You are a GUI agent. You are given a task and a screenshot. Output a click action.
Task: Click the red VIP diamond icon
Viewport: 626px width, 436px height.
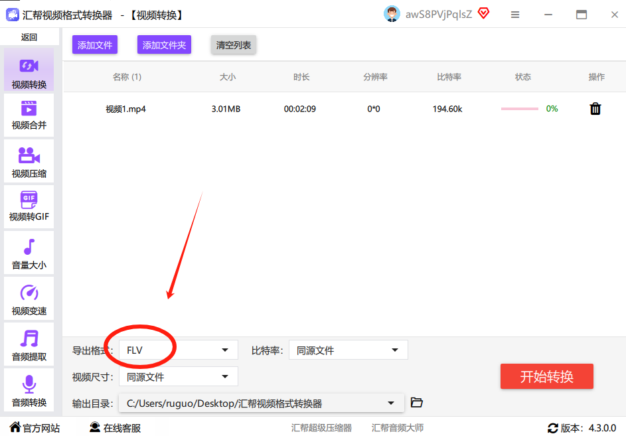[483, 14]
